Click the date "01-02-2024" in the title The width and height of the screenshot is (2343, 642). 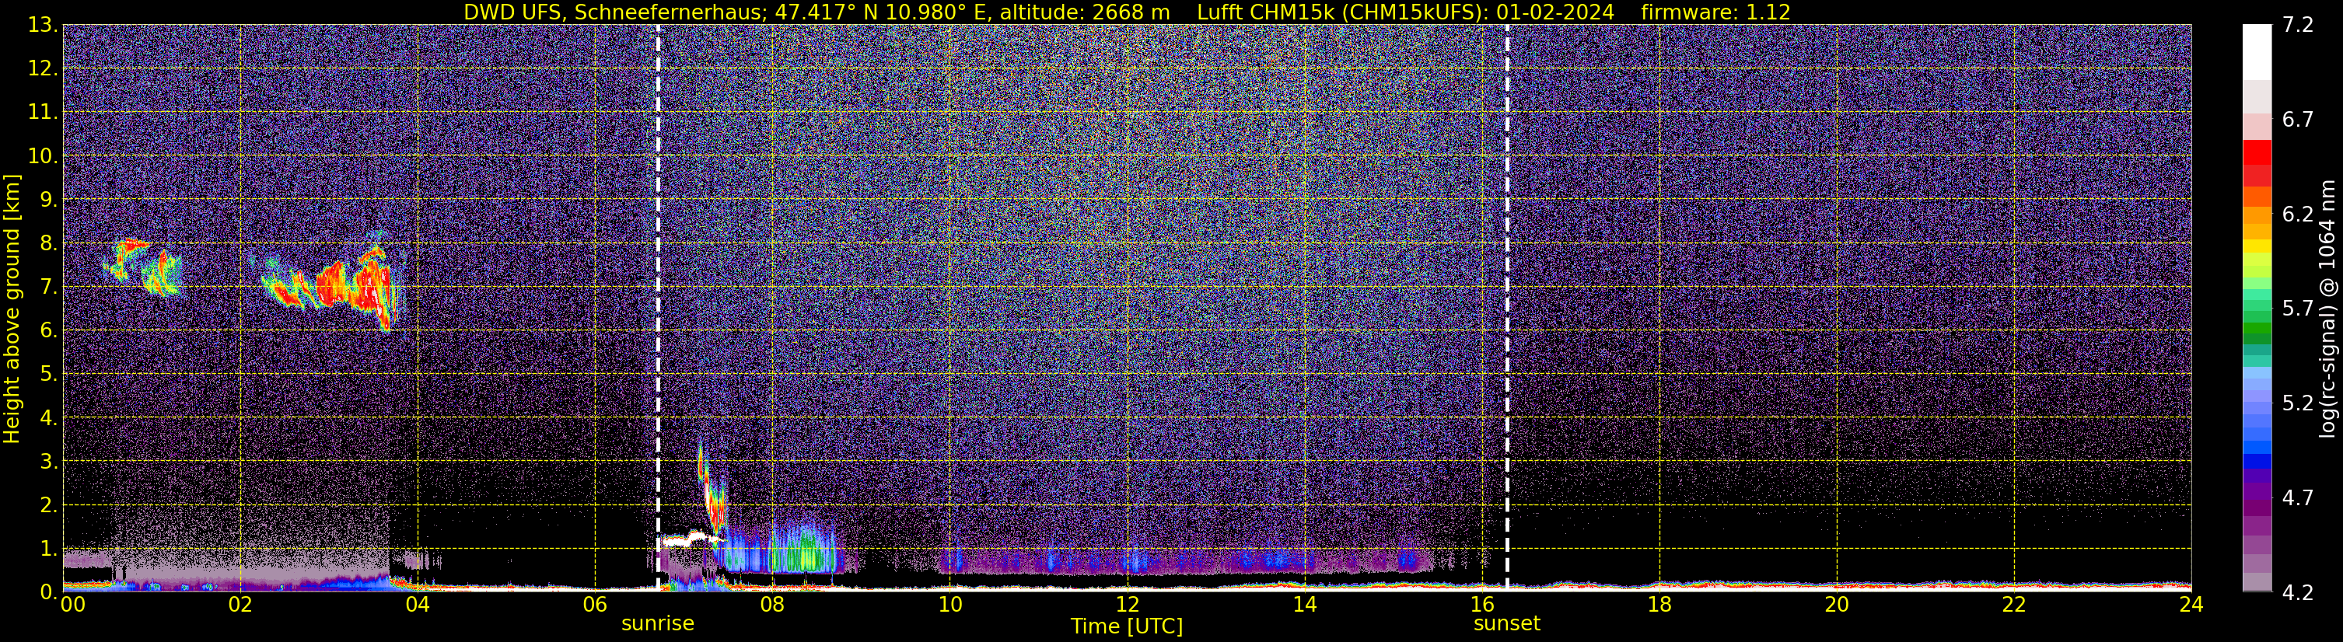(x=1554, y=12)
